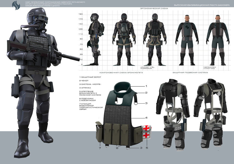Click the 'КОМПЛЕКТ СПЕЦ. СНАРЯЖЕНИЯ' caption

[147, 68]
